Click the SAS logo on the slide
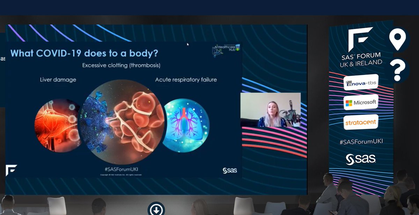This screenshot has width=419, height=215. tap(230, 170)
